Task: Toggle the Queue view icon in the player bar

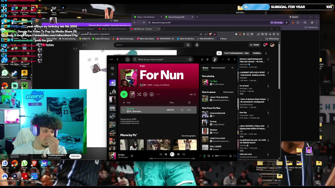Action: (204, 156)
